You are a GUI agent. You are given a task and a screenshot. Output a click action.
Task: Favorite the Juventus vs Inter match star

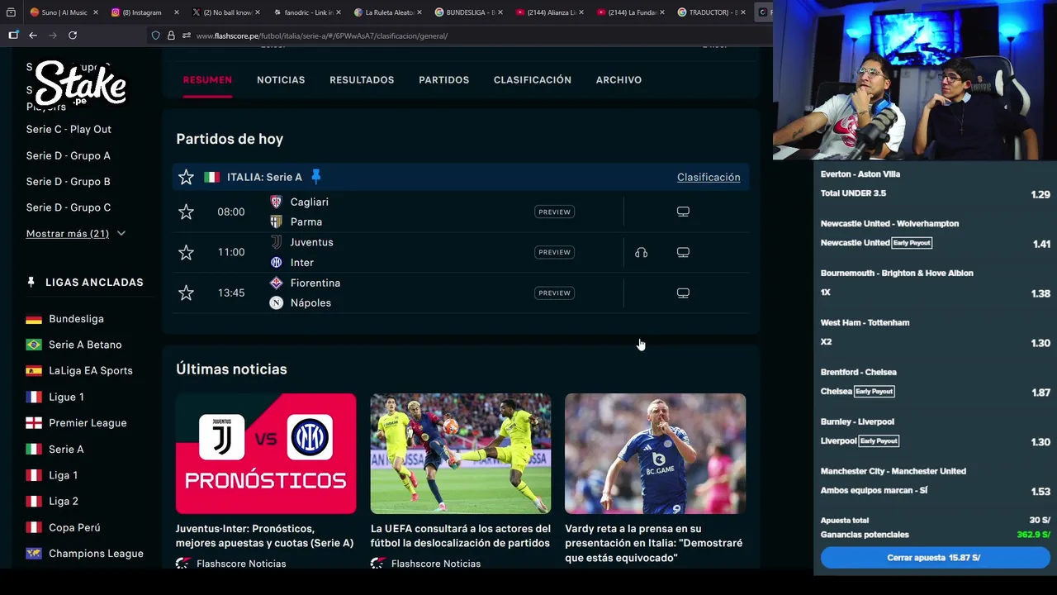[x=186, y=253]
